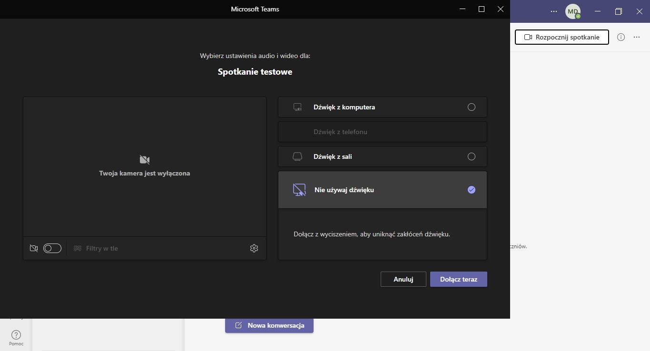The image size is (650, 351).
Task: Open the Pomoc help icon
Action: click(x=16, y=335)
